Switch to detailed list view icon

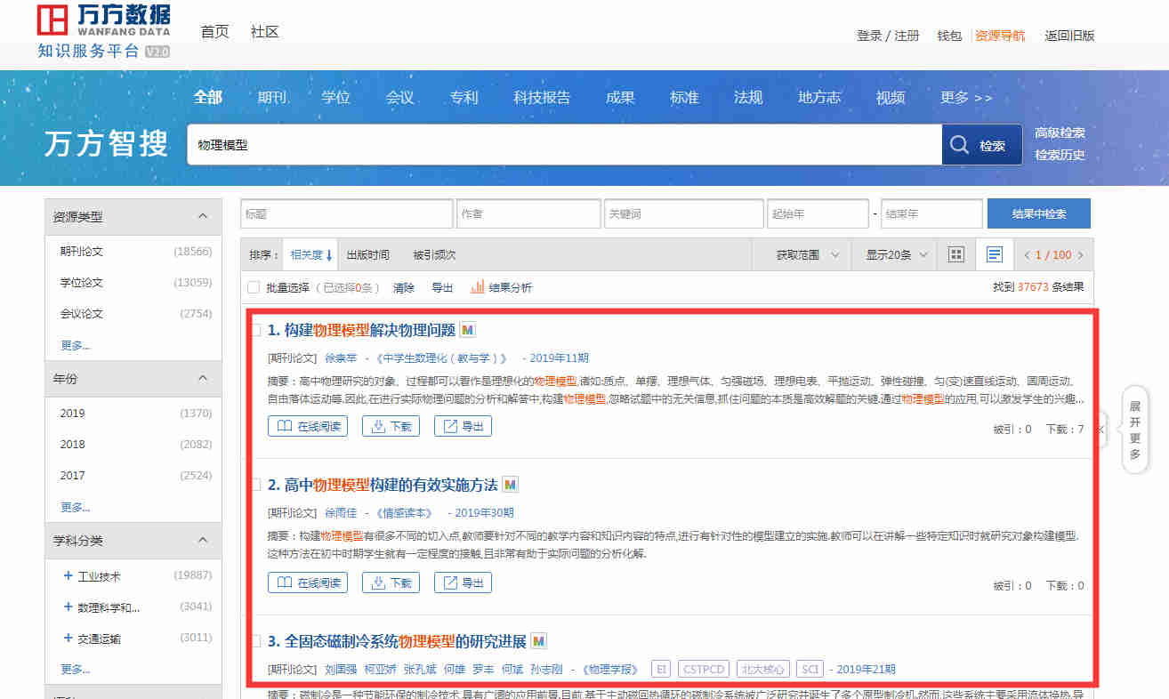[x=995, y=255]
